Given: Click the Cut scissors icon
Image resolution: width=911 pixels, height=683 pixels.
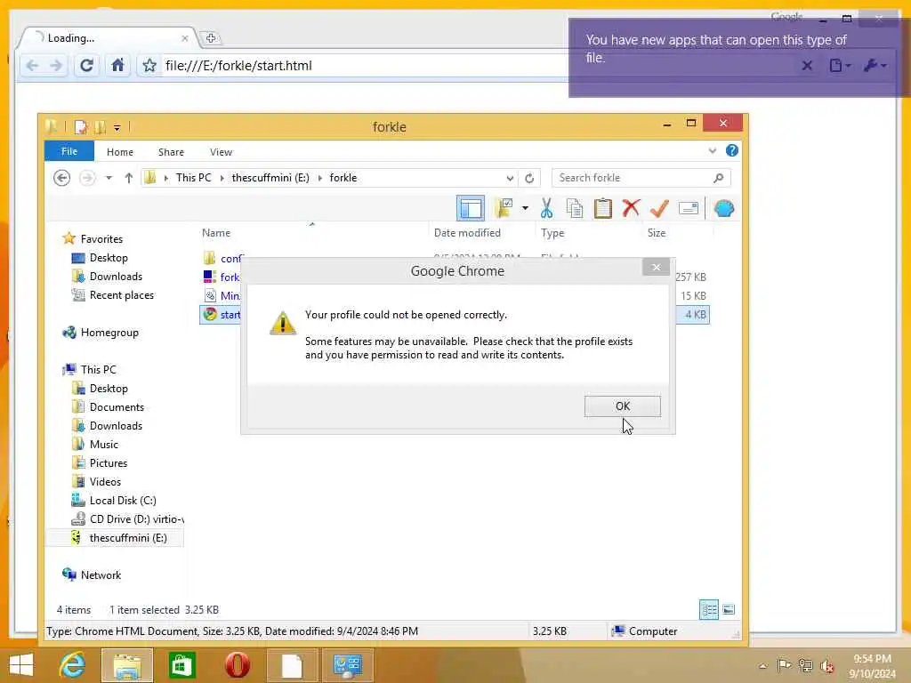Looking at the screenshot, I should tap(546, 208).
